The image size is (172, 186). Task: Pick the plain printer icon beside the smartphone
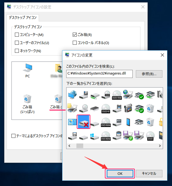tap(139, 122)
